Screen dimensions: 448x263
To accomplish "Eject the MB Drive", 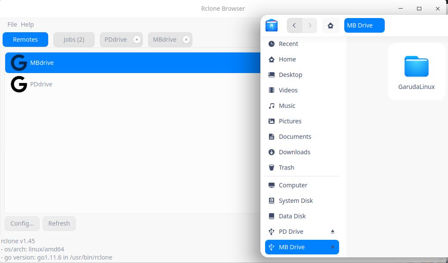I will (332, 247).
